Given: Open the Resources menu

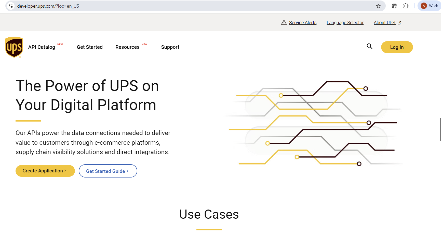Looking at the screenshot, I should click(x=127, y=47).
